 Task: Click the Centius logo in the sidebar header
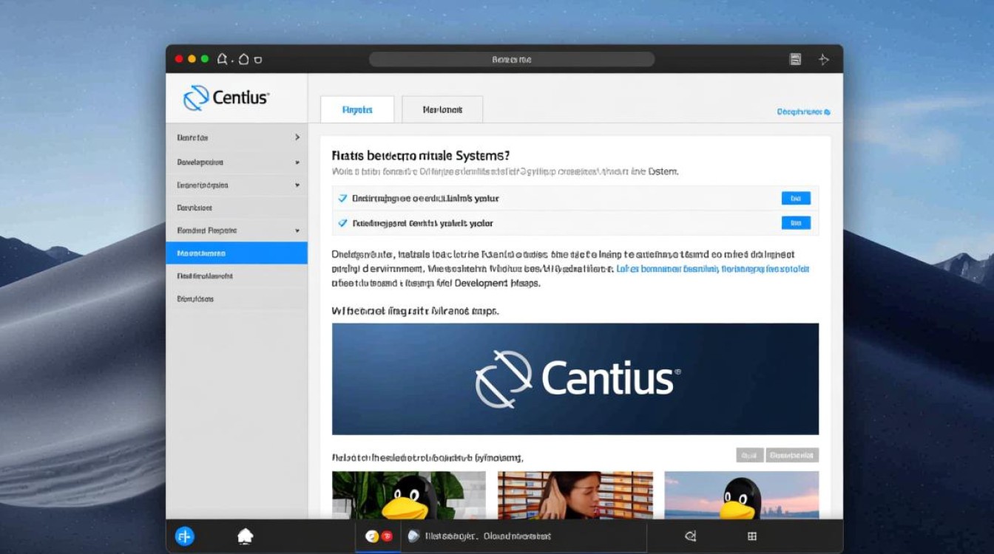click(226, 98)
